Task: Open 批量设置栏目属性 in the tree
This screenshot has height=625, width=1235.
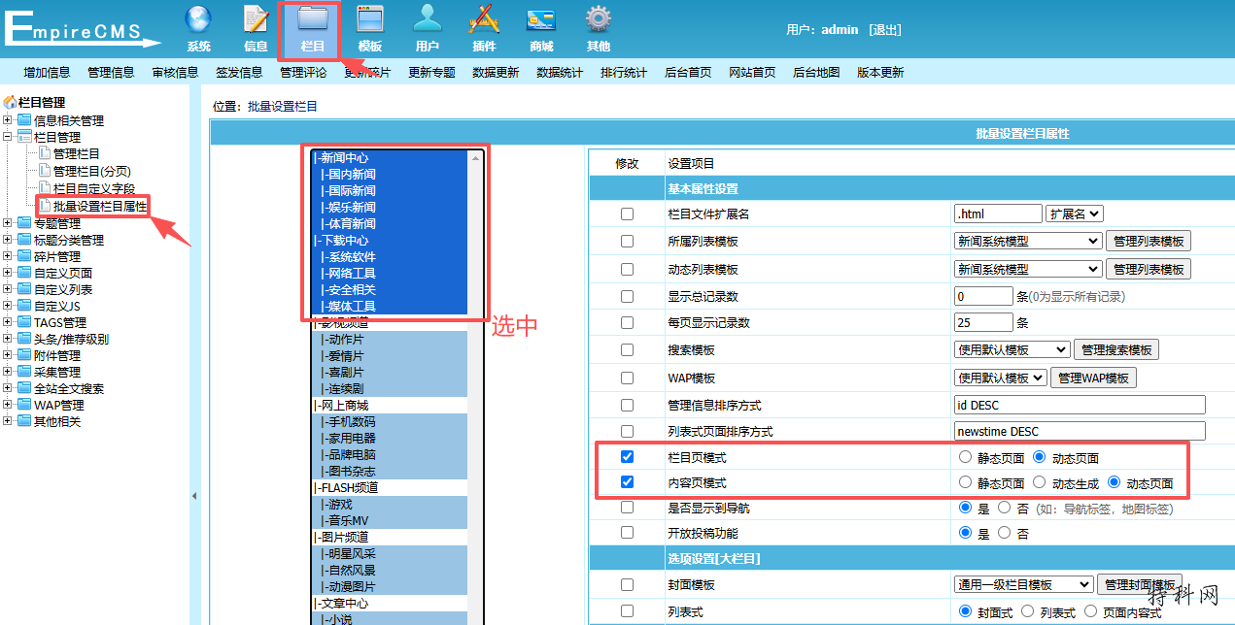Action: click(100, 206)
